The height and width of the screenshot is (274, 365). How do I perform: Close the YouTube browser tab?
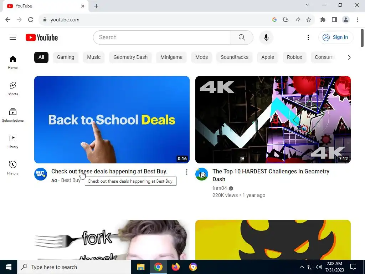[x=83, y=6]
